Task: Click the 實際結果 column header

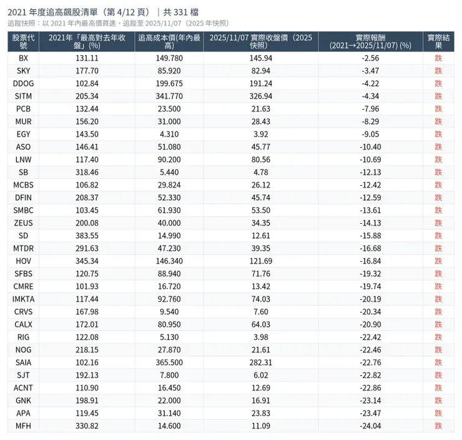Action: pyautogui.click(x=438, y=42)
